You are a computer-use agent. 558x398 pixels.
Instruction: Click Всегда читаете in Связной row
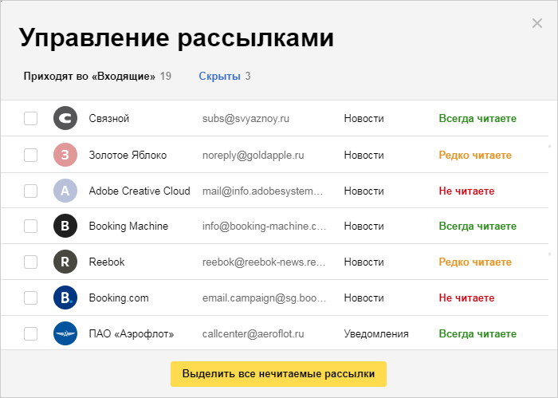477,118
